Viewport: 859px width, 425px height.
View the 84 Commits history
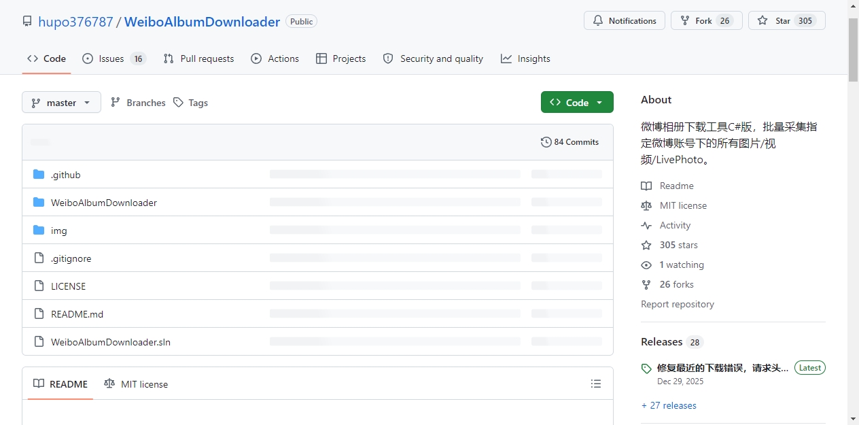(x=569, y=142)
